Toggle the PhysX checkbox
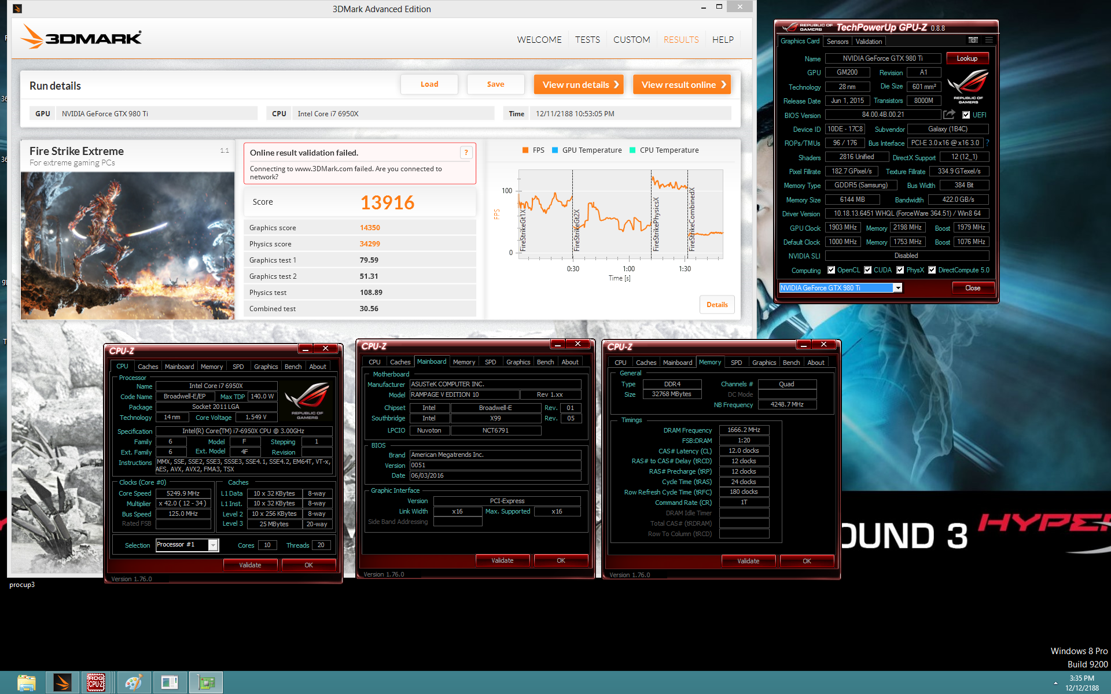 point(900,270)
